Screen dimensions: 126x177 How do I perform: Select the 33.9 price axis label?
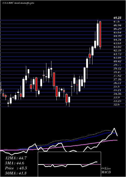pos(116,97)
